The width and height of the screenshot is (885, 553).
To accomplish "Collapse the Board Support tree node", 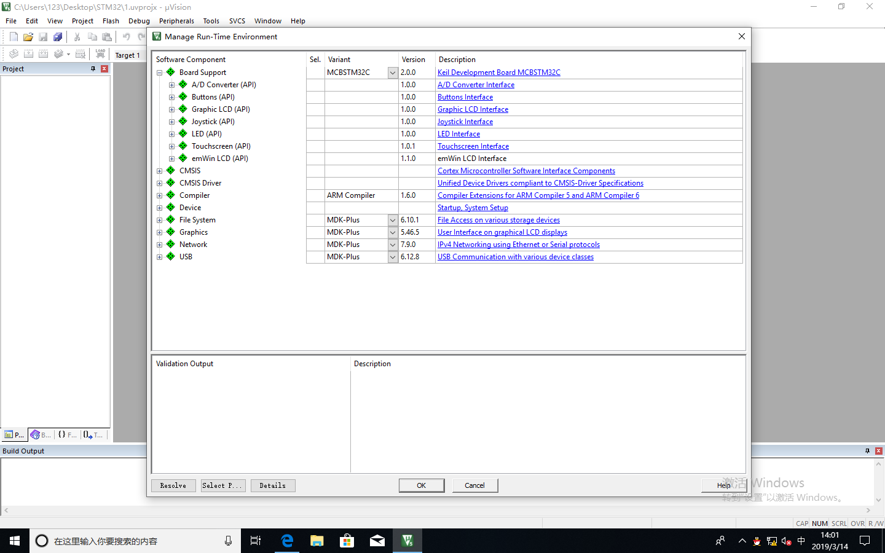I will (x=160, y=73).
